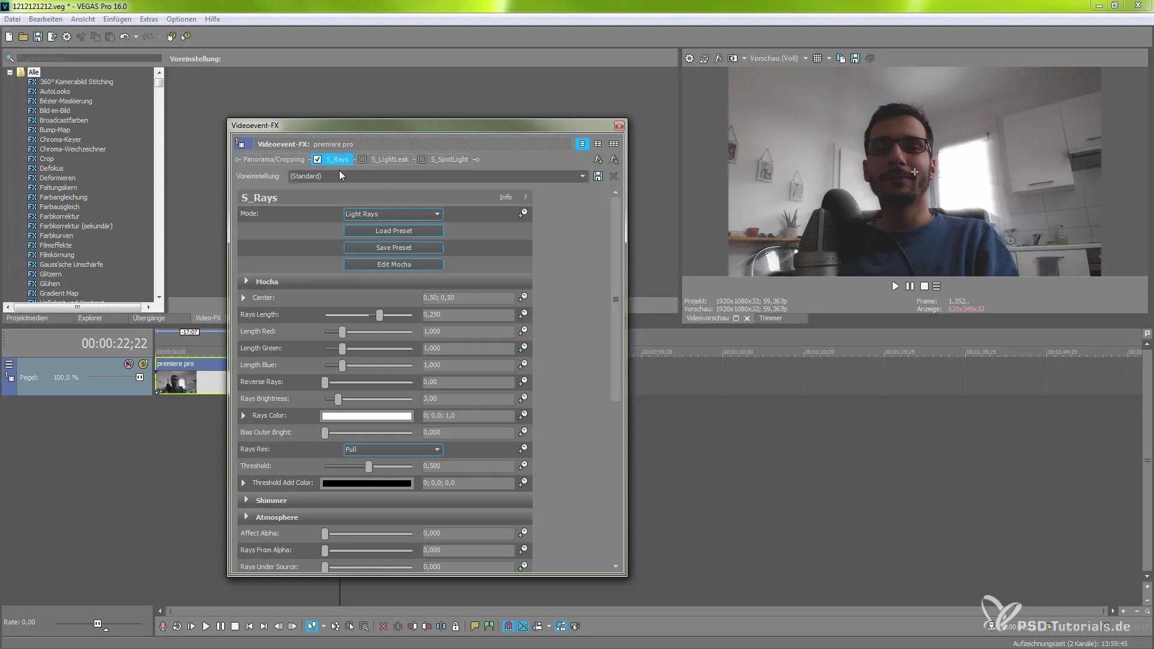Click the red delete X icon in bottom toolbar
Screen dimensions: 1154x649
383,626
